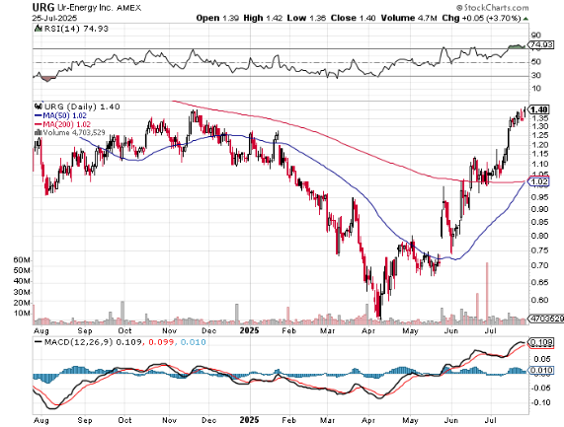564x427 pixels.
Task: Click the 4703529 volume tag on right axis
Action: tap(546, 319)
